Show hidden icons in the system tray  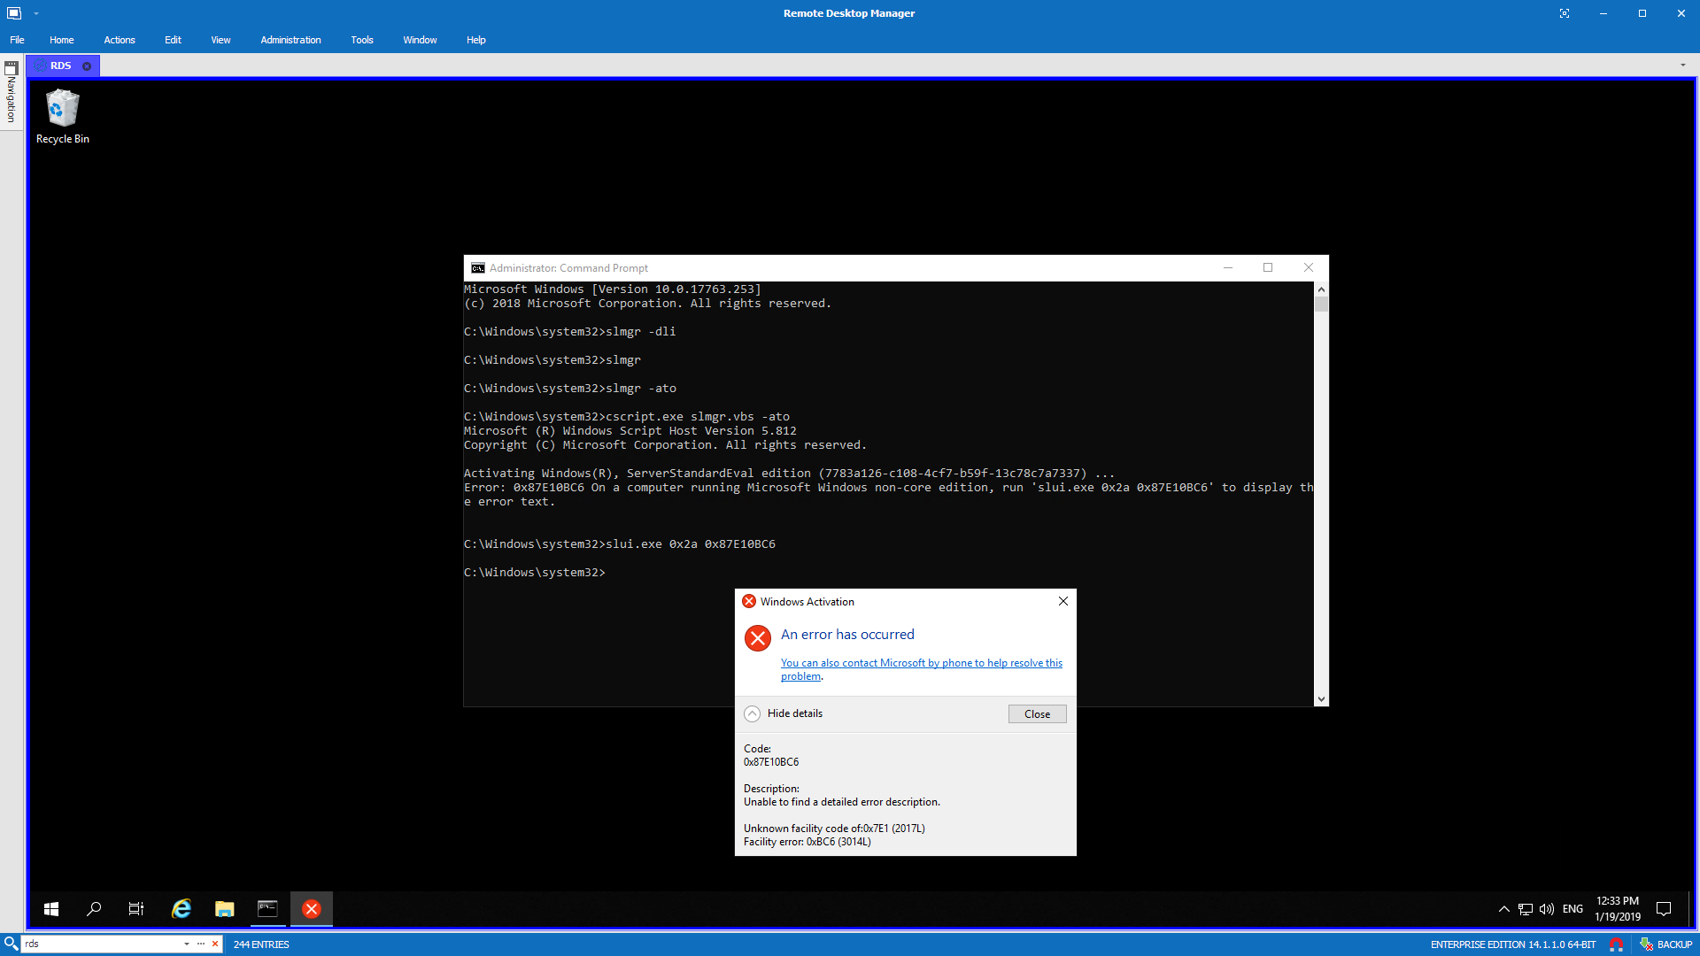point(1503,908)
